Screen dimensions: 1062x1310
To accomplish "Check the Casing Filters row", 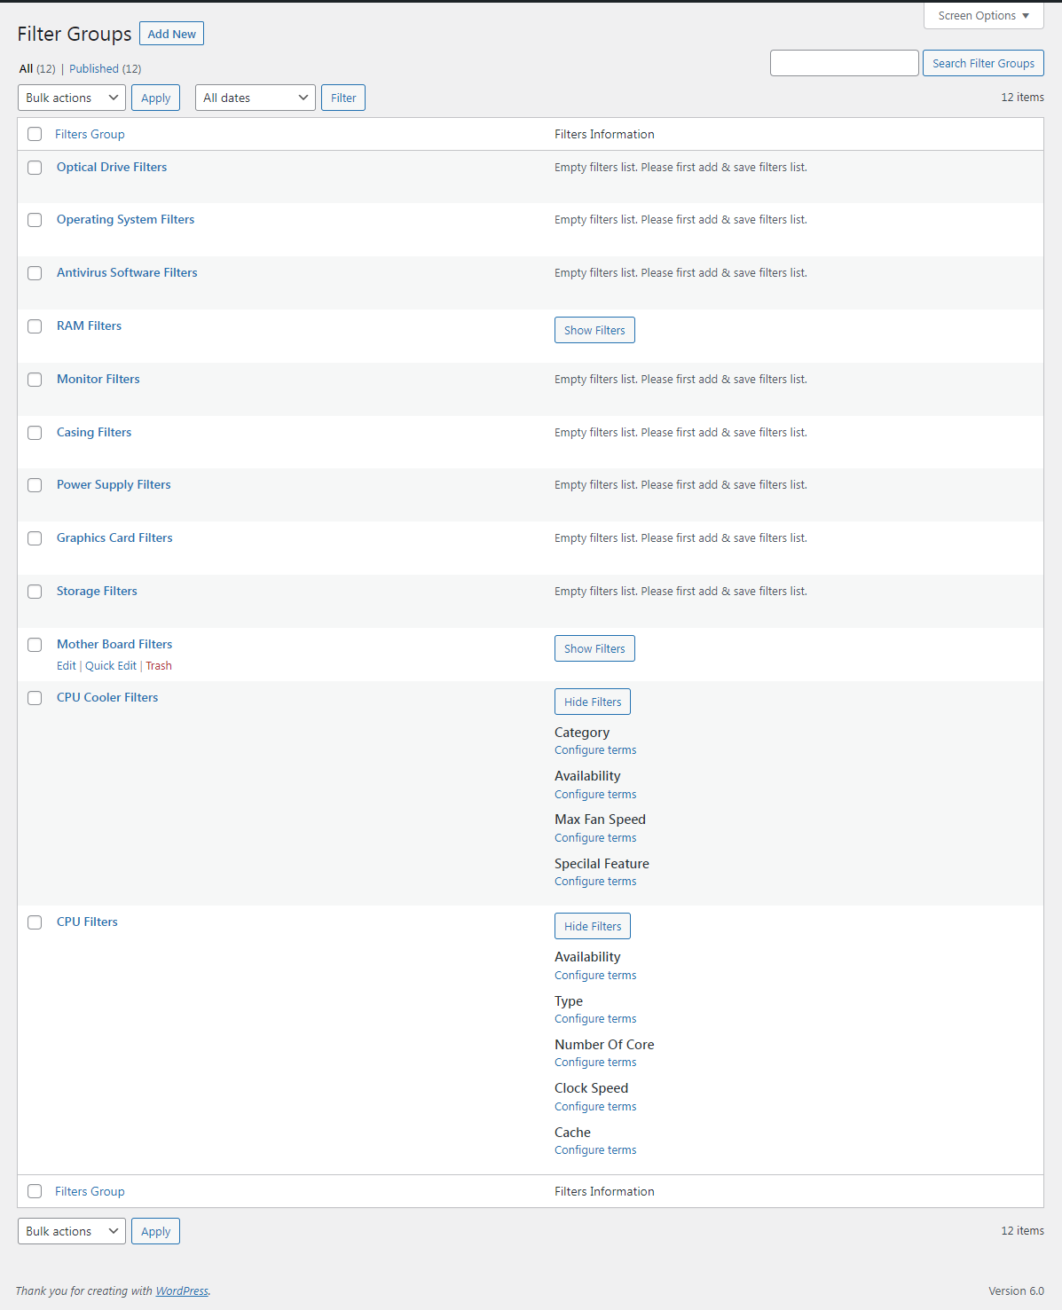I will click(35, 433).
